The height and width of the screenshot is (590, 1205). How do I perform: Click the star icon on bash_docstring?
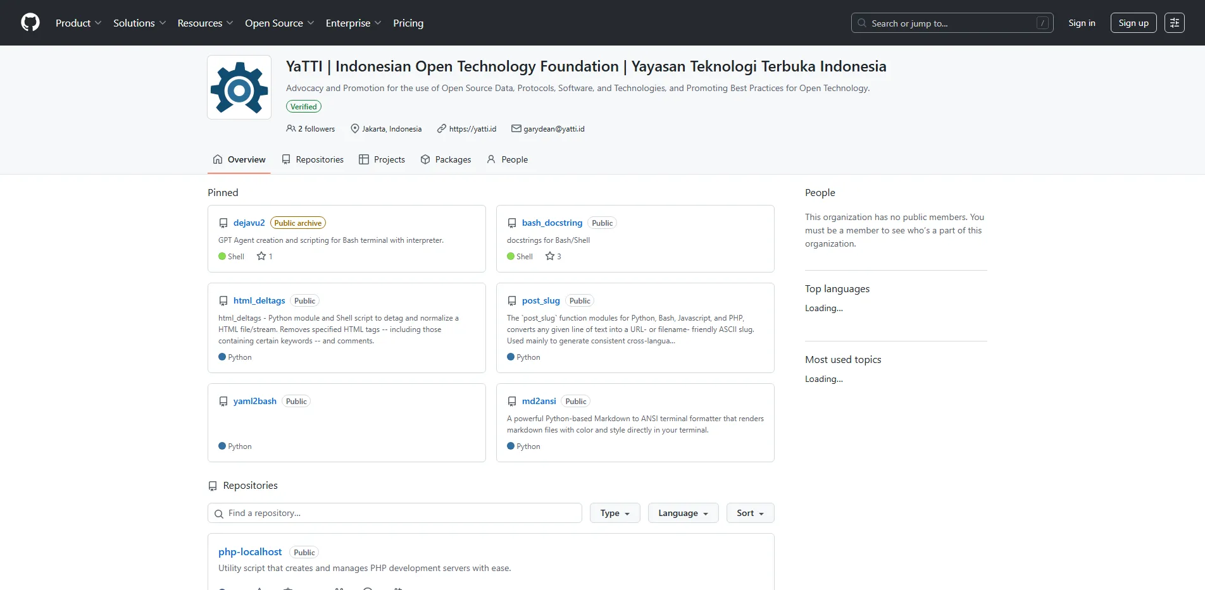tap(549, 256)
